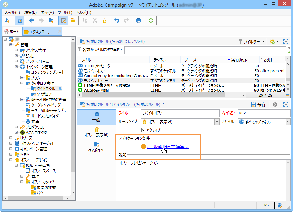This screenshot has height=216, width=298.
Task: Click the detail panel fullscreen icon
Action: [286, 104]
